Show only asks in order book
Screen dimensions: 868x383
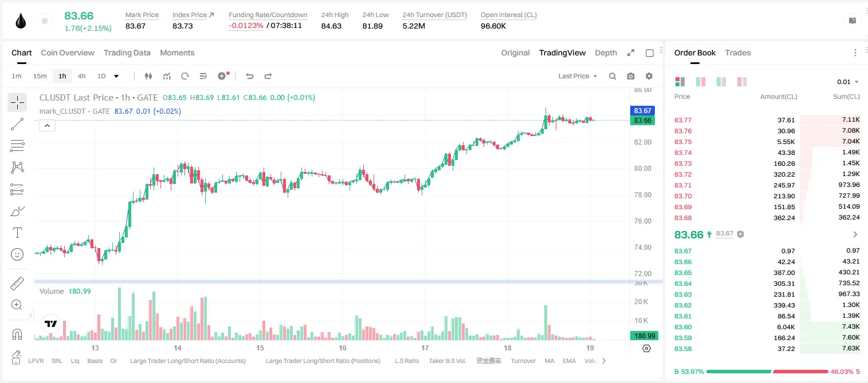pyautogui.click(x=742, y=82)
